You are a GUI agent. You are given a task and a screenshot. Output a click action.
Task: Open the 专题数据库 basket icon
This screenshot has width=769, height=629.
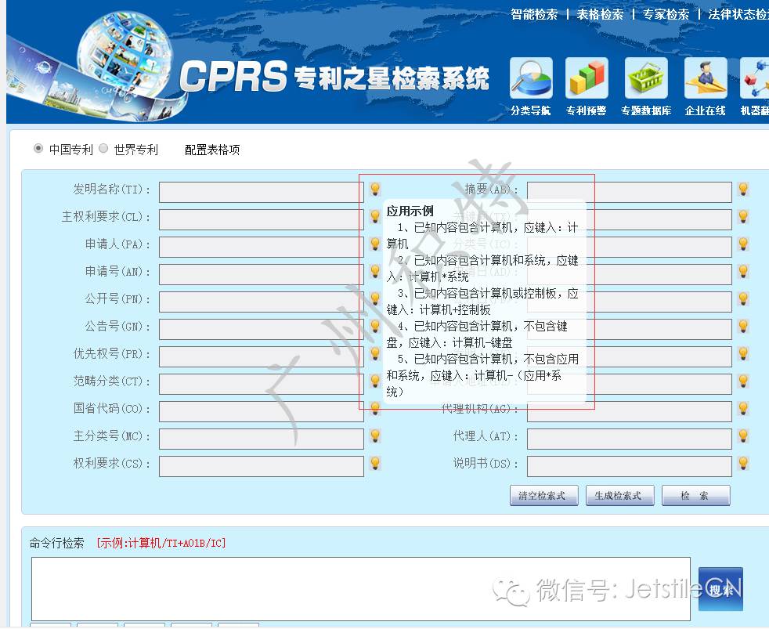tap(646, 78)
